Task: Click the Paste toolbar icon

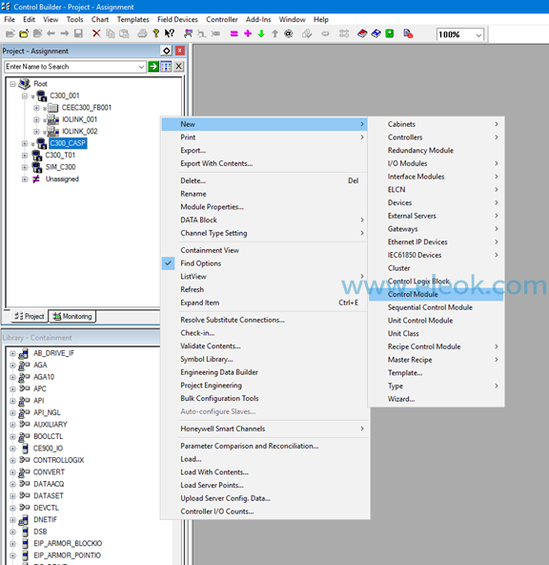Action: (x=124, y=33)
